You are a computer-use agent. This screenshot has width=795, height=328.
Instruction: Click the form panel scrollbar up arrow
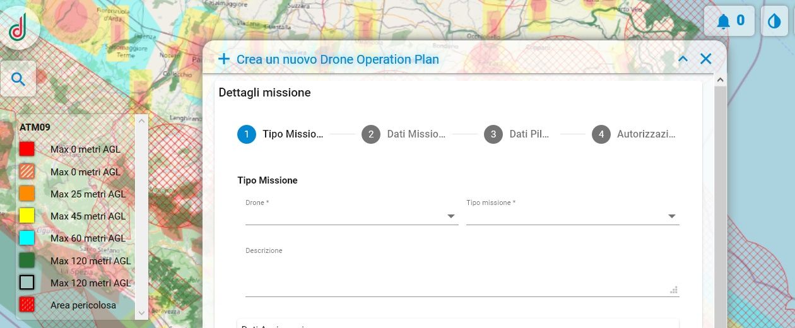coord(720,80)
